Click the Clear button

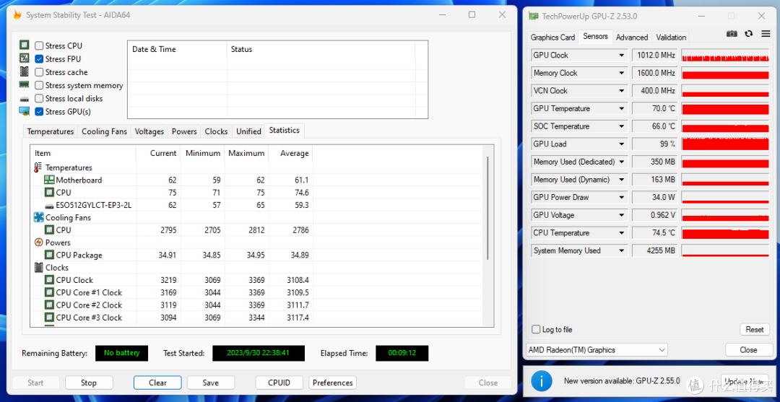(x=157, y=383)
